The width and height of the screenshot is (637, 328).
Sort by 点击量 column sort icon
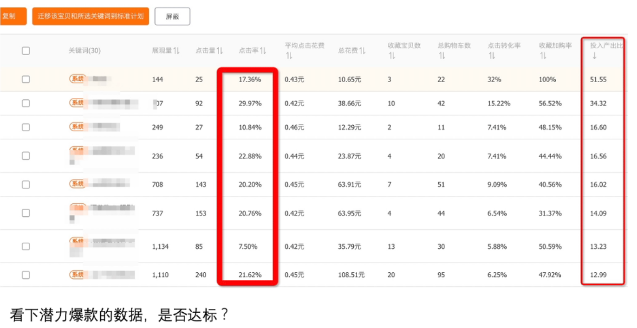pos(220,51)
